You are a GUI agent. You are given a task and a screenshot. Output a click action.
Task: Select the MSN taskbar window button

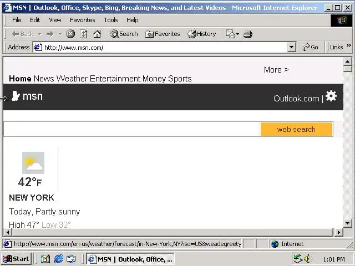[130, 259]
